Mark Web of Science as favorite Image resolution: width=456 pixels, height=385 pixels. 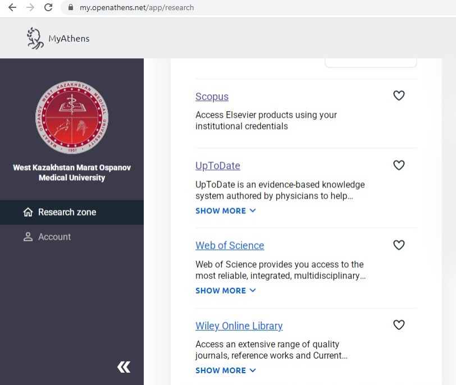click(x=399, y=245)
